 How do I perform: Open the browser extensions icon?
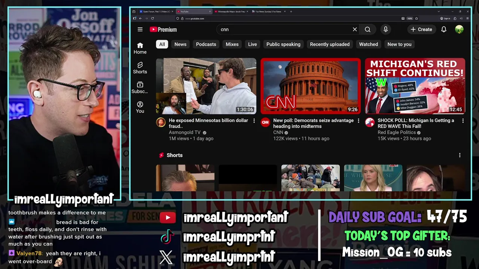point(455,18)
